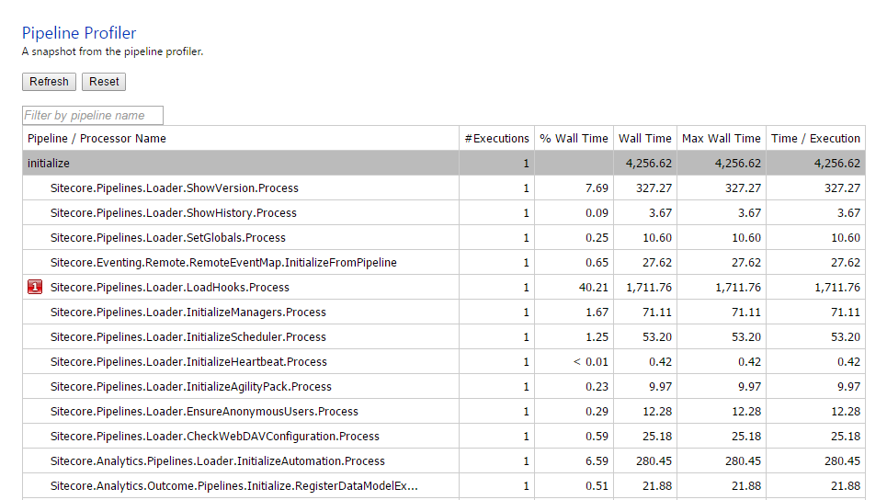The image size is (887, 500).
Task: Select the EnsureAnonymousUsers.Process row
Action: click(444, 412)
